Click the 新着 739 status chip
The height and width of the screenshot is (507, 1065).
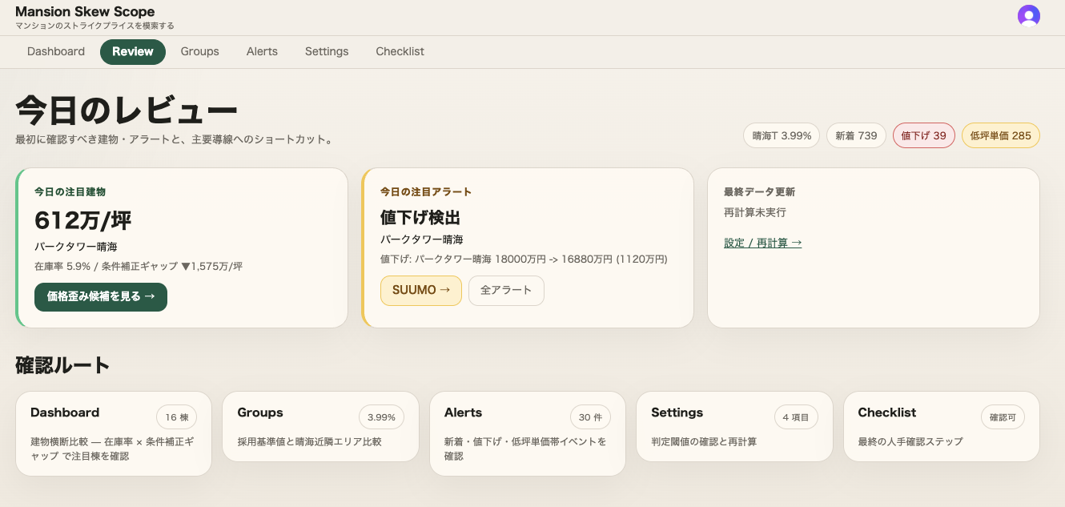(856, 135)
